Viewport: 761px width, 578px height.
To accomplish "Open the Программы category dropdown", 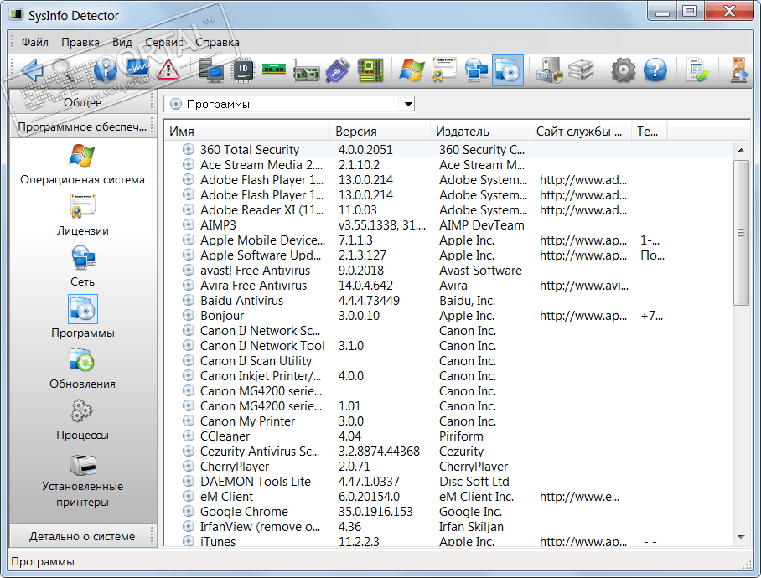I will 406,104.
